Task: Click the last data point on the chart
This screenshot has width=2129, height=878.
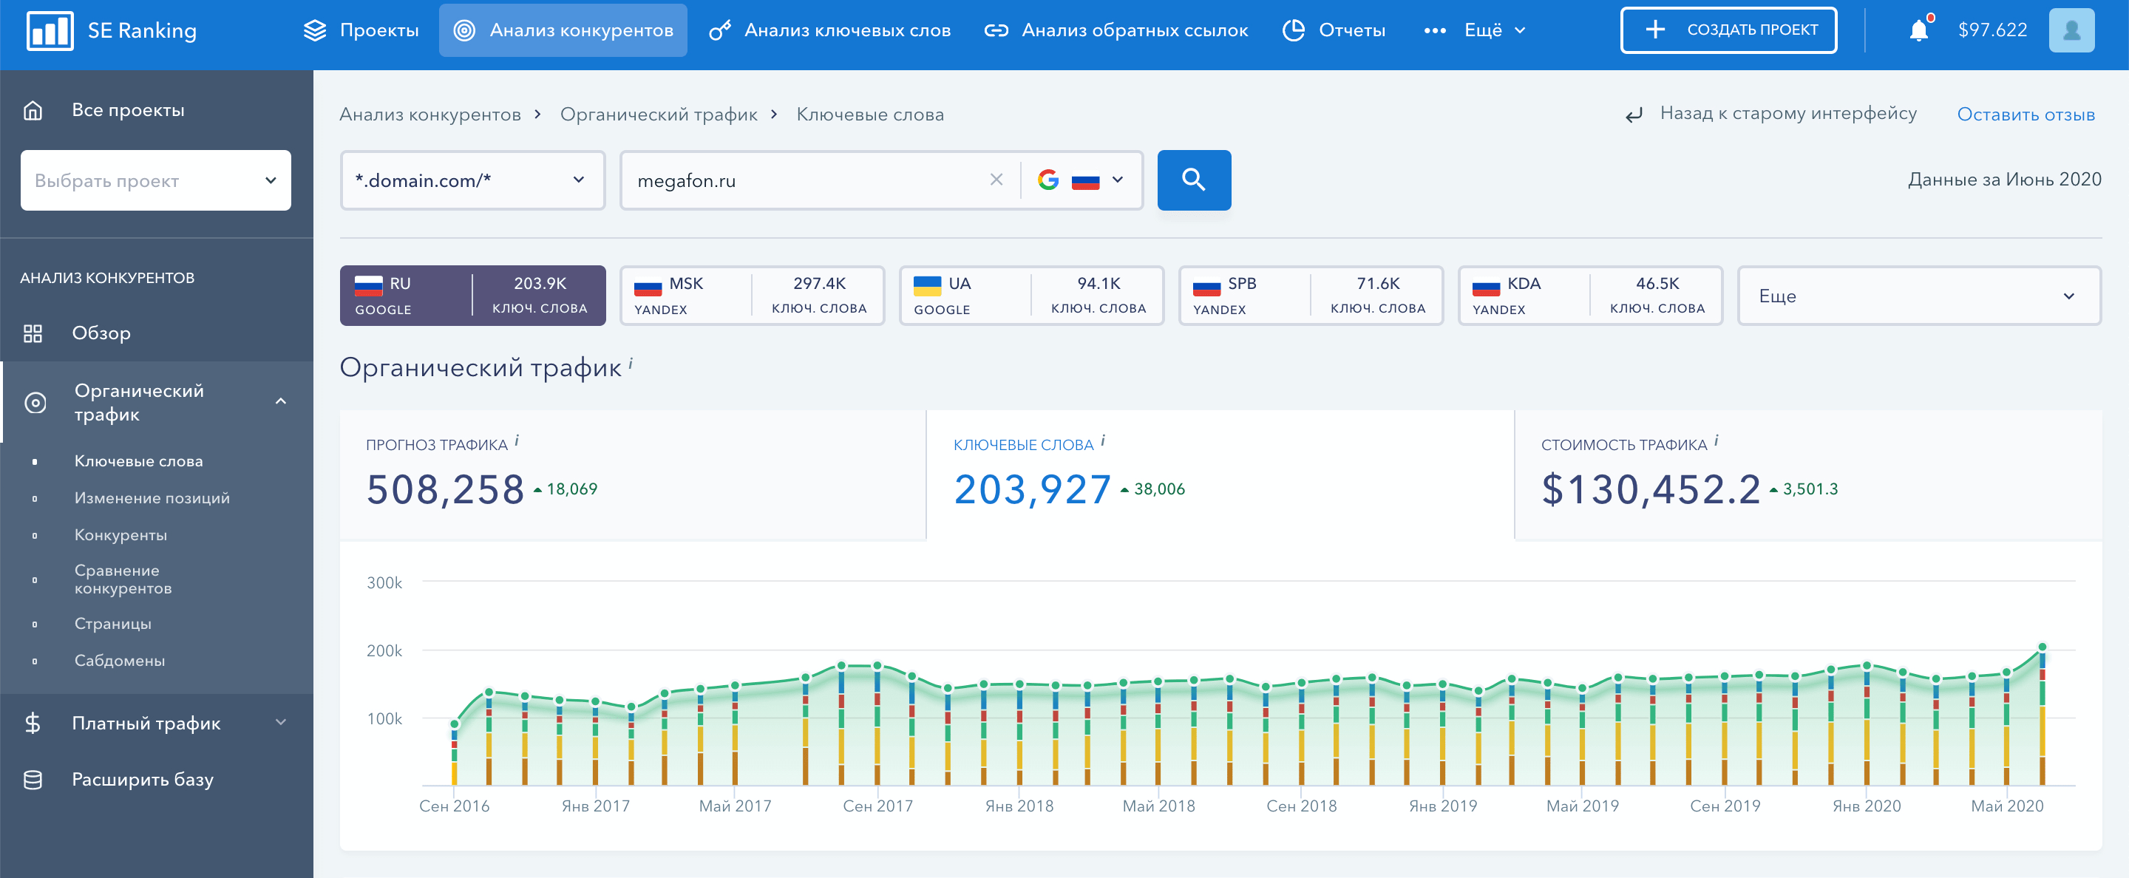Action: (x=2043, y=647)
